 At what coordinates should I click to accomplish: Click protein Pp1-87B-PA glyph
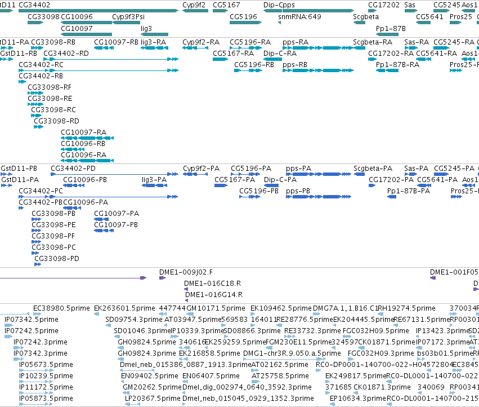pyautogui.click(x=392, y=197)
